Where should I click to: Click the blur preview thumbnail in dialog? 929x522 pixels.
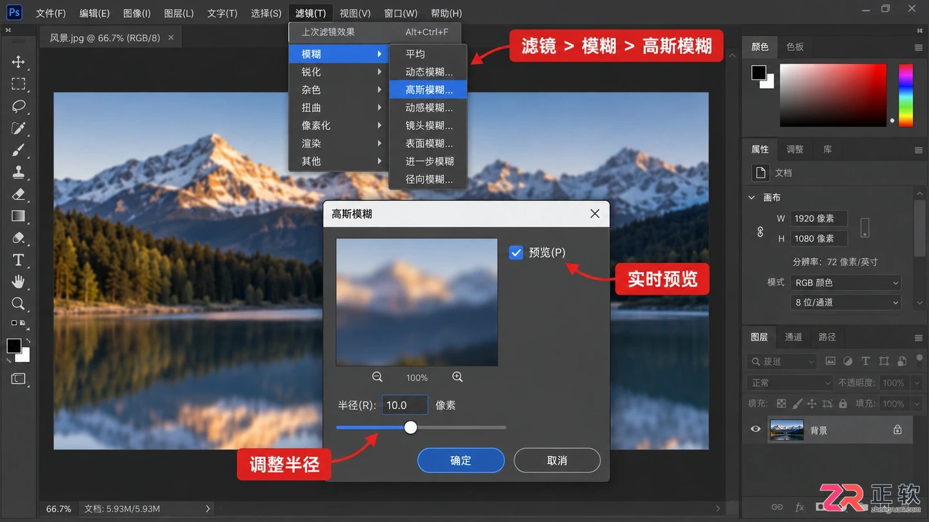(x=417, y=302)
